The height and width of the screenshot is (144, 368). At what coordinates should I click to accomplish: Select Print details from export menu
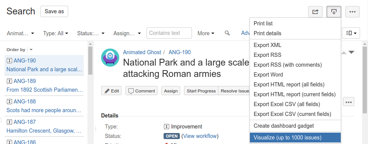click(x=295, y=33)
